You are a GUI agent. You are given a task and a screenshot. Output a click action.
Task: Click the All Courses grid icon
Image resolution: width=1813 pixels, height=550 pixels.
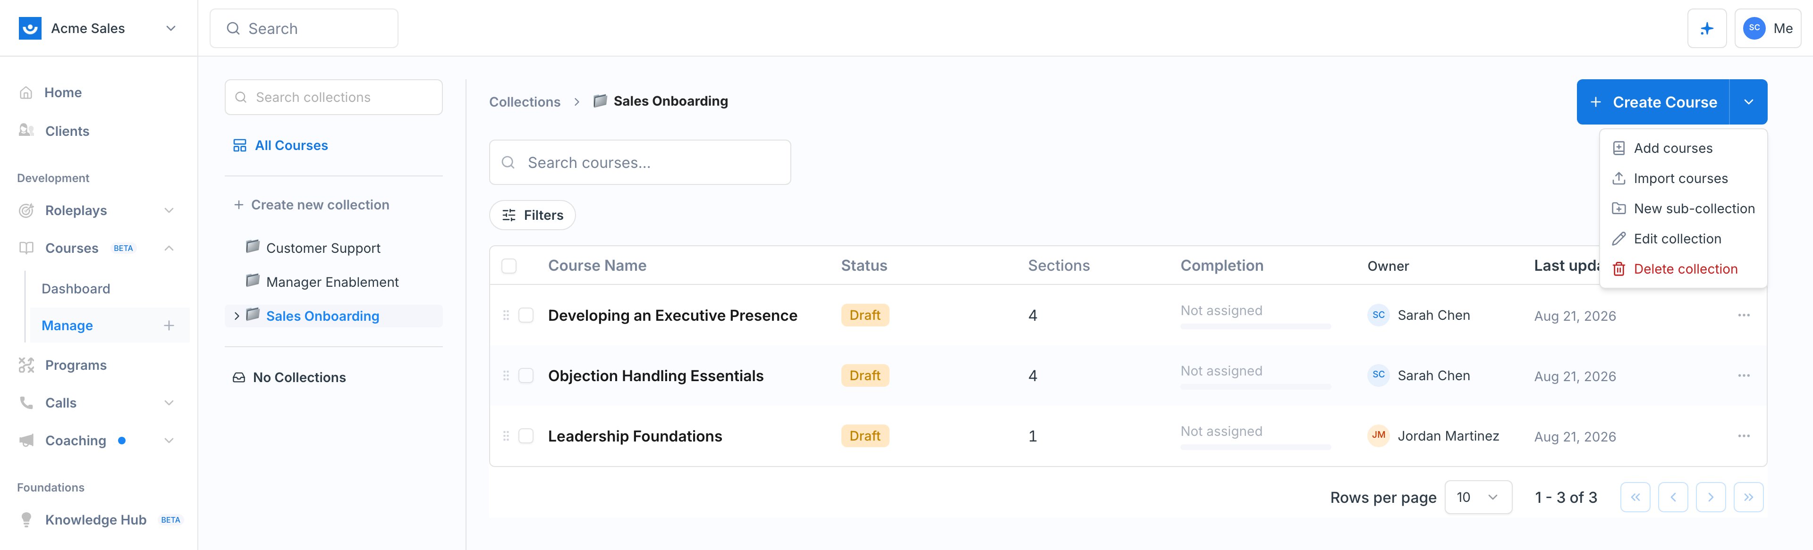coord(240,146)
